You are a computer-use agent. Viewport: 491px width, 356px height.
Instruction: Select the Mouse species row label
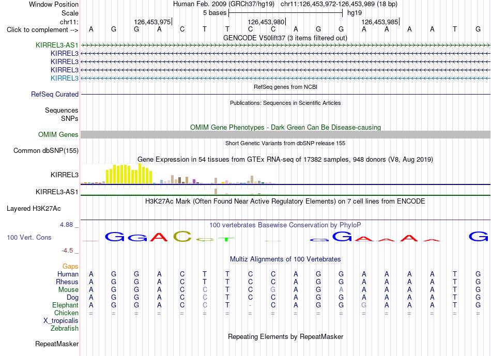click(x=68, y=290)
